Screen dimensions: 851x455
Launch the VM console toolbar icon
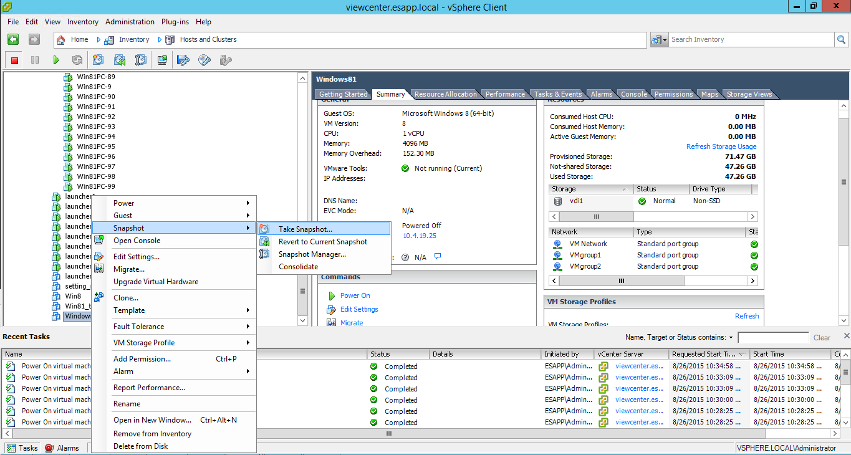tap(162, 60)
